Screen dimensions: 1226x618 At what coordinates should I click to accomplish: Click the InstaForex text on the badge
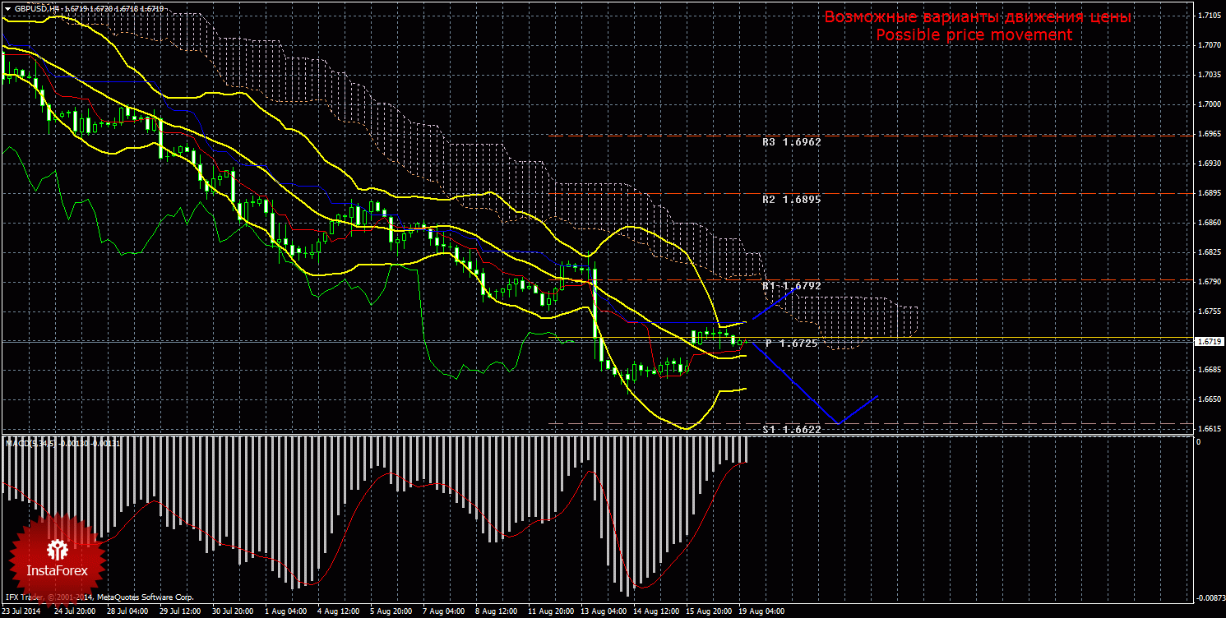(57, 569)
